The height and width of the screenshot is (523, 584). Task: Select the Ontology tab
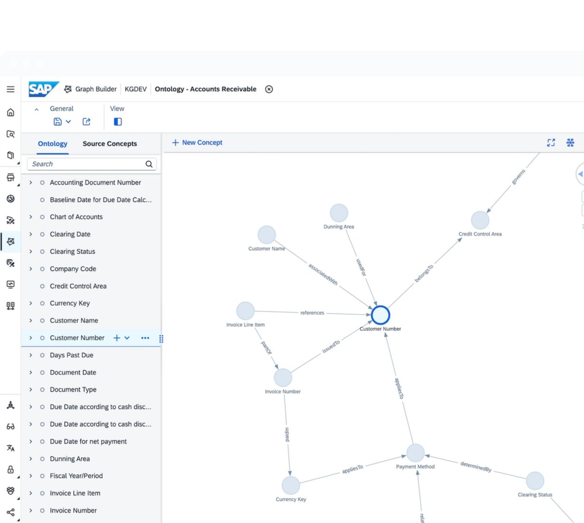tap(53, 144)
